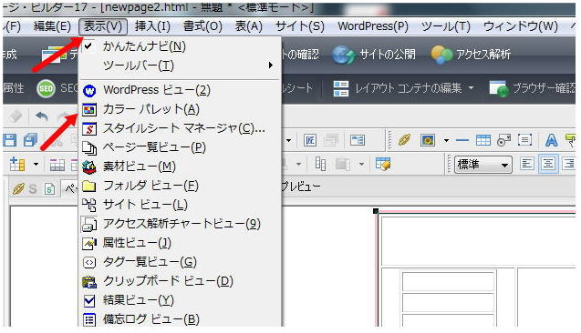Screen dimensions: 581x333
Task: Choose クリップボード ビュー(D) entry
Action: click(x=180, y=282)
